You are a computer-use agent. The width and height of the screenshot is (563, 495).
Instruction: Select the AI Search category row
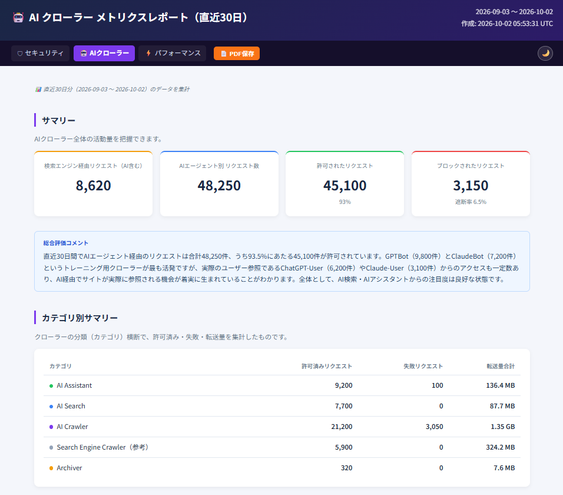[x=282, y=406]
